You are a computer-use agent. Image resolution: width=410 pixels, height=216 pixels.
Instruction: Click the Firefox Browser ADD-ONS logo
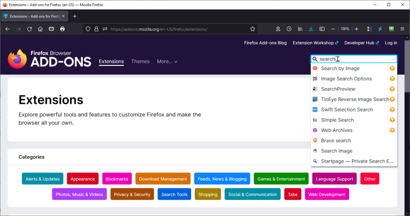(50, 59)
